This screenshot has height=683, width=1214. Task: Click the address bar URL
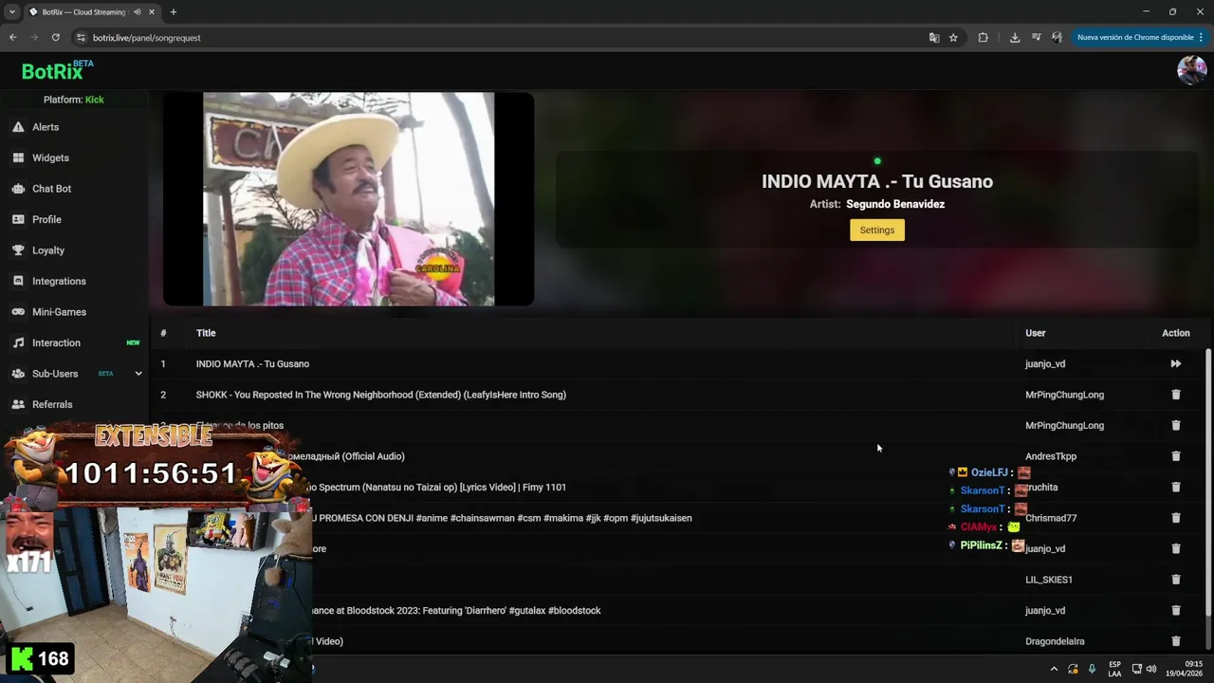(x=147, y=38)
